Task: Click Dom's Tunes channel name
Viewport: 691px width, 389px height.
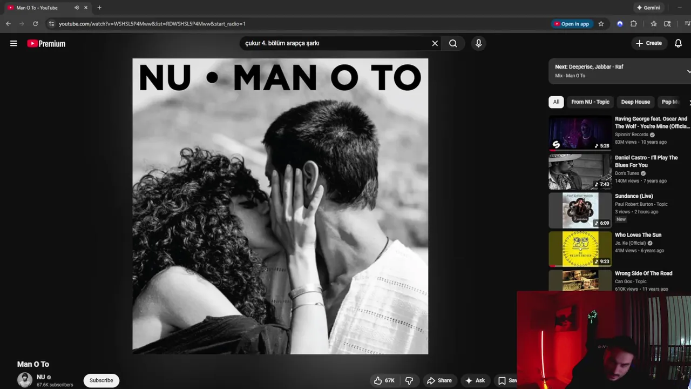Action: [627, 173]
